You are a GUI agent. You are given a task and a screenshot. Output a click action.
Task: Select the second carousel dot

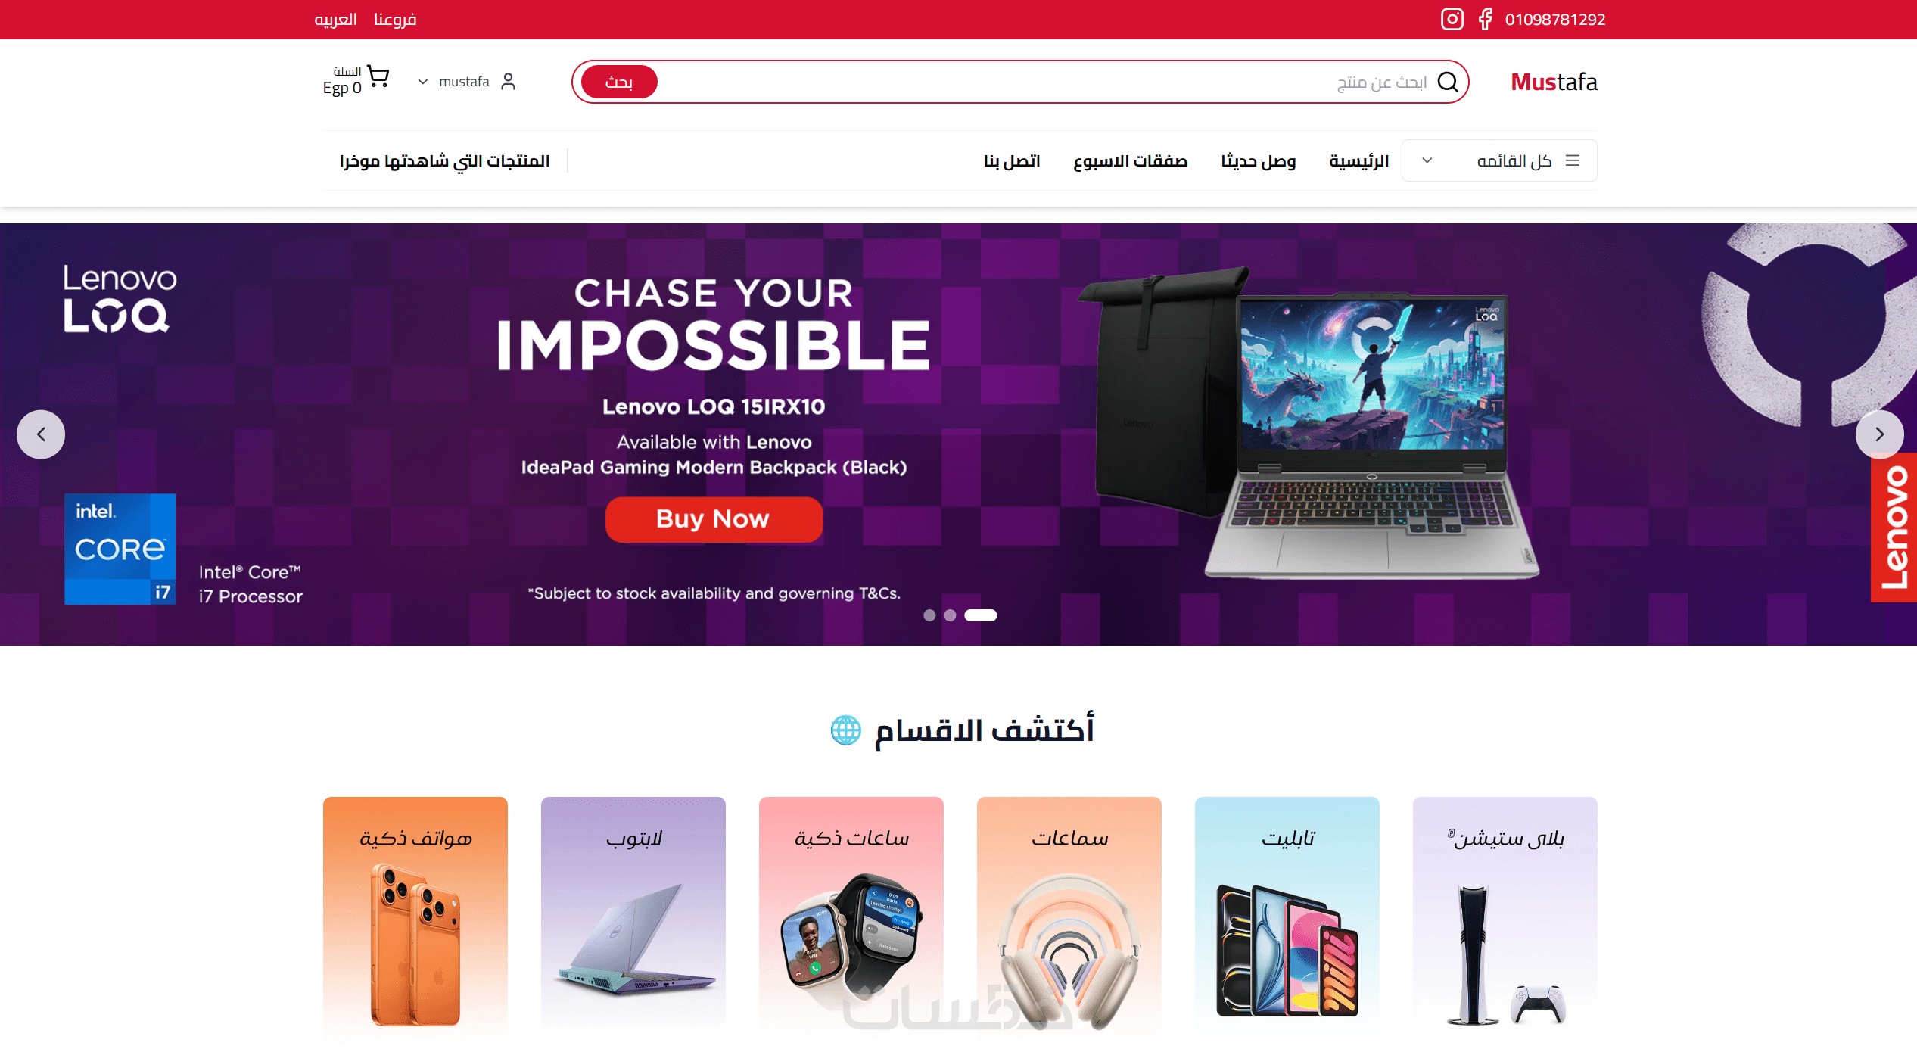(950, 615)
